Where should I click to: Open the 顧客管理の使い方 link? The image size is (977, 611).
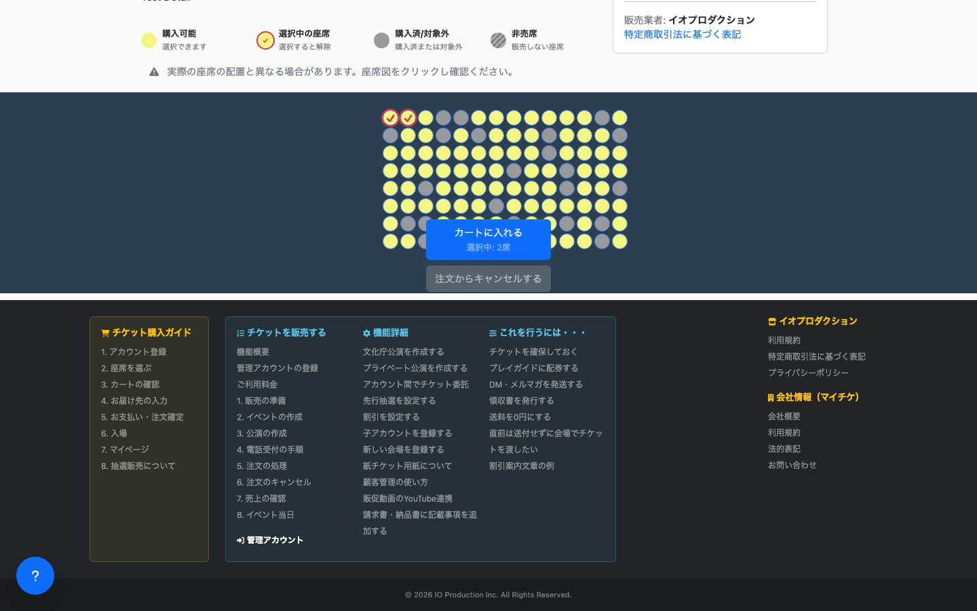396,482
